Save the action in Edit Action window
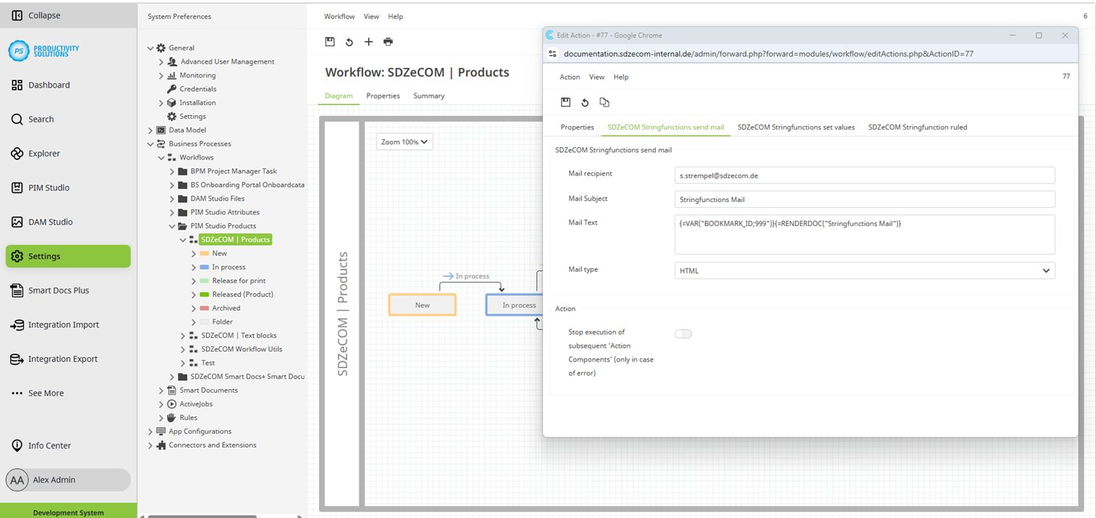 565,102
